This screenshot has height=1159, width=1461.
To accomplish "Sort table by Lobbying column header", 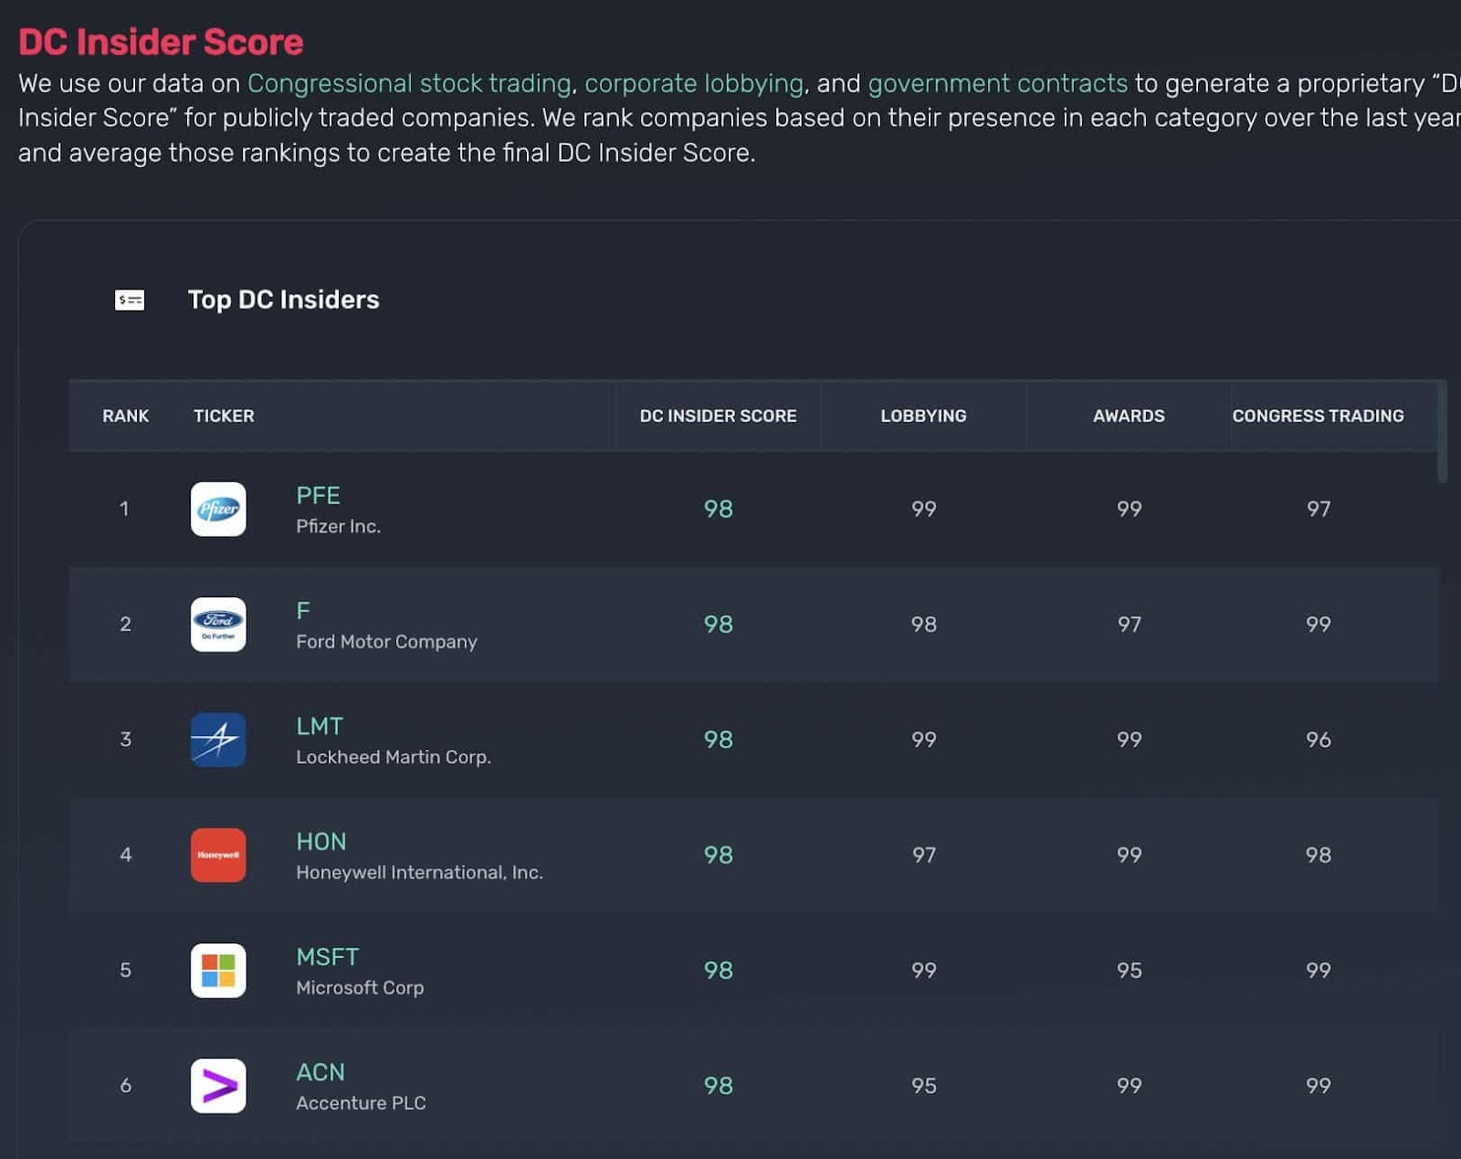I will click(x=923, y=416).
